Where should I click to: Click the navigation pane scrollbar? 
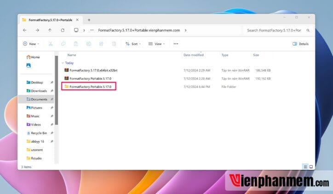coord(57,90)
